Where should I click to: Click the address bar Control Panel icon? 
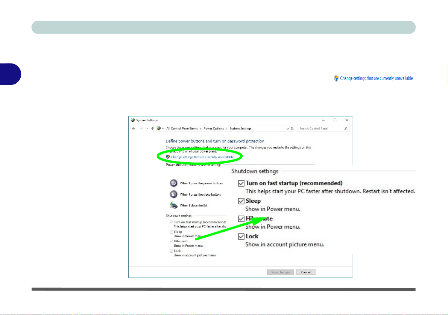(159, 128)
